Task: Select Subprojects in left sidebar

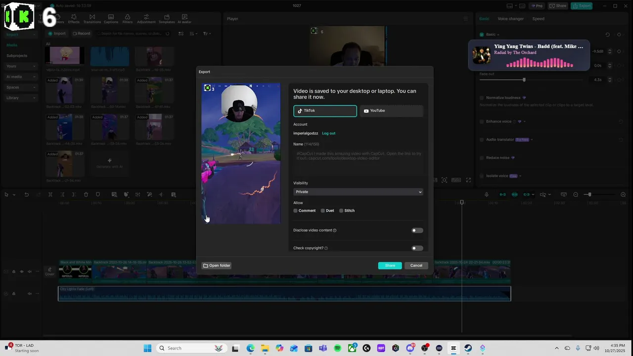Action: [17, 55]
